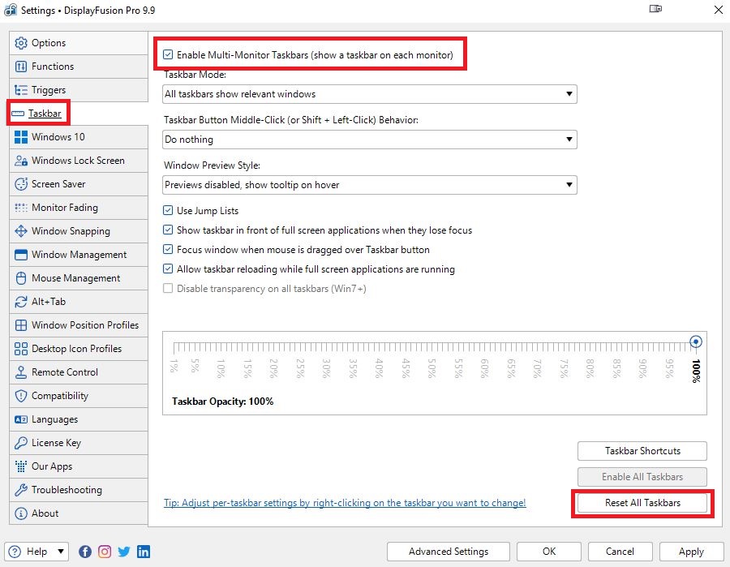The width and height of the screenshot is (730, 567).
Task: Open the Instagram icon link
Action: (x=105, y=552)
